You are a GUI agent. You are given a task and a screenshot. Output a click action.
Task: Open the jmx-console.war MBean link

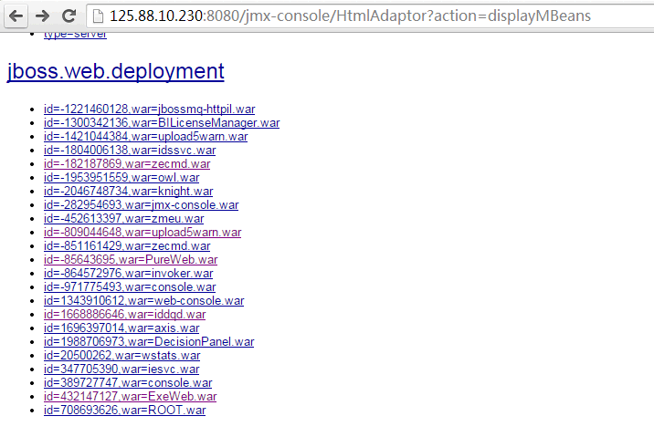pos(141,205)
